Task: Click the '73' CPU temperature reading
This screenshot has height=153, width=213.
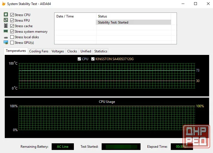Action: 198,70
